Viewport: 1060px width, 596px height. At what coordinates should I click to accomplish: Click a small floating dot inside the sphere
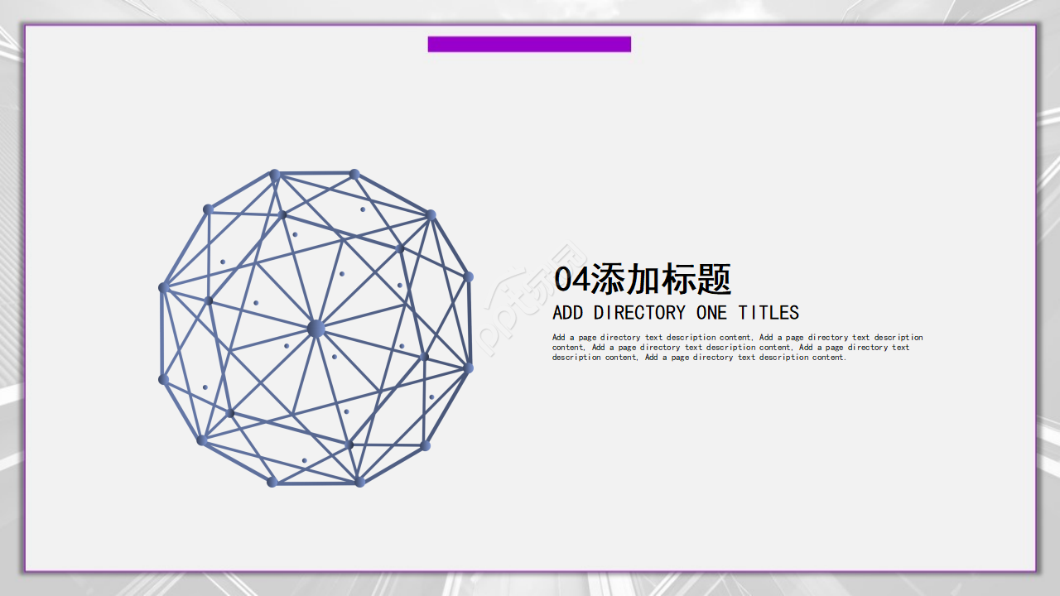coord(361,210)
